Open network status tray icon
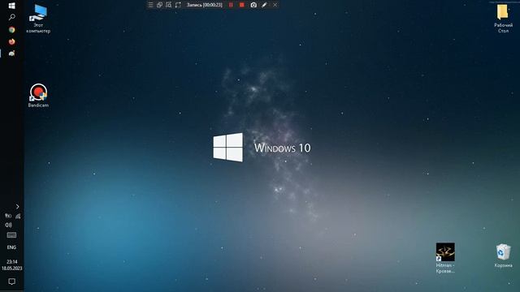This screenshot has width=520, height=292. (18, 216)
